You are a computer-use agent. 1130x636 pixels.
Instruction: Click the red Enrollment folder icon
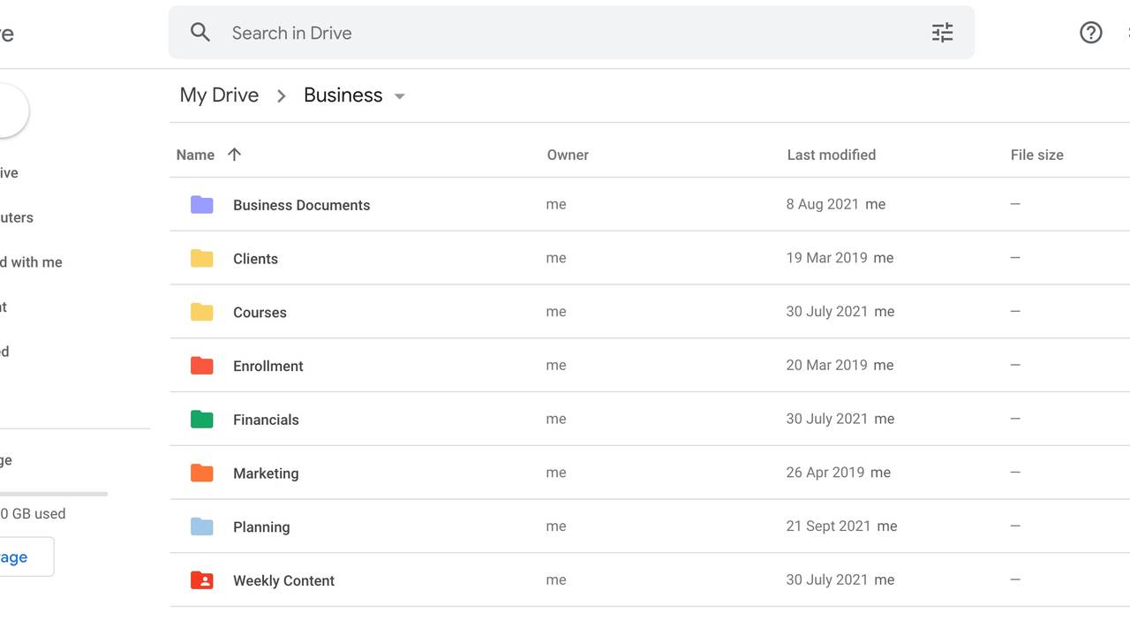pos(202,365)
